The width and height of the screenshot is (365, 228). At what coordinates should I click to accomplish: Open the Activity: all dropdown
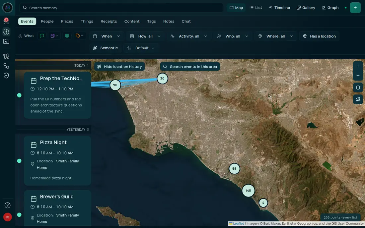tap(189, 36)
